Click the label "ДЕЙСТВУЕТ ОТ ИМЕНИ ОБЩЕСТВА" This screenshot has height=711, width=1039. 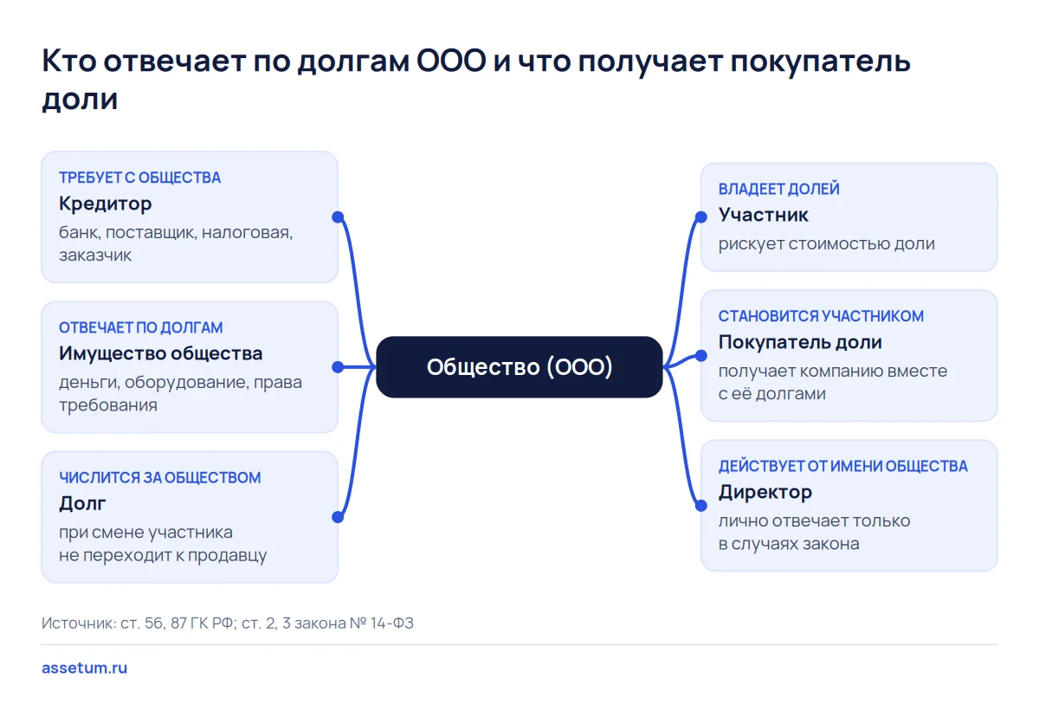[842, 466]
